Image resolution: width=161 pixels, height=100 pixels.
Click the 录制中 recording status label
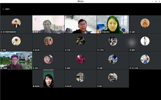click(x=8, y=9)
